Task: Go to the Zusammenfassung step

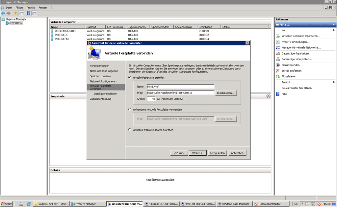Action: click(x=100, y=99)
